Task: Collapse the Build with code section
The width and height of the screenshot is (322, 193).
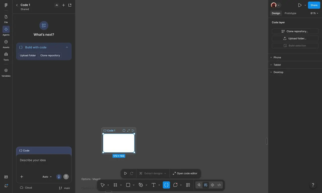Action: [67, 47]
